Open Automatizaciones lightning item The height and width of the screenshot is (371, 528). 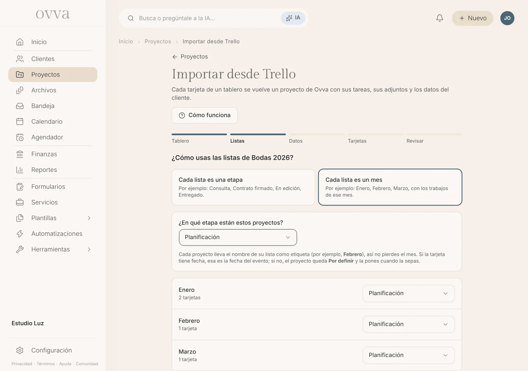[x=53, y=234]
